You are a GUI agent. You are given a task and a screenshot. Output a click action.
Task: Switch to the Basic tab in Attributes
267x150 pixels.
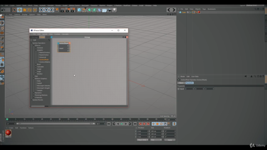click(181, 83)
